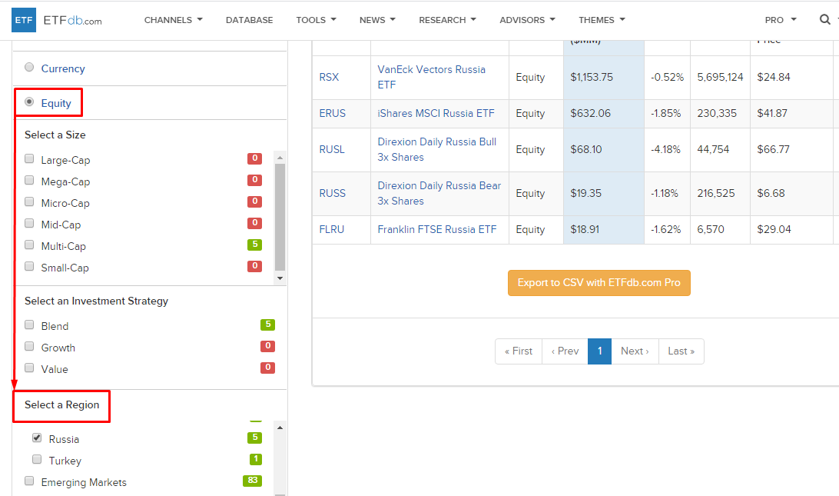Click the $632.06 assets value
The width and height of the screenshot is (839, 496).
590,114
